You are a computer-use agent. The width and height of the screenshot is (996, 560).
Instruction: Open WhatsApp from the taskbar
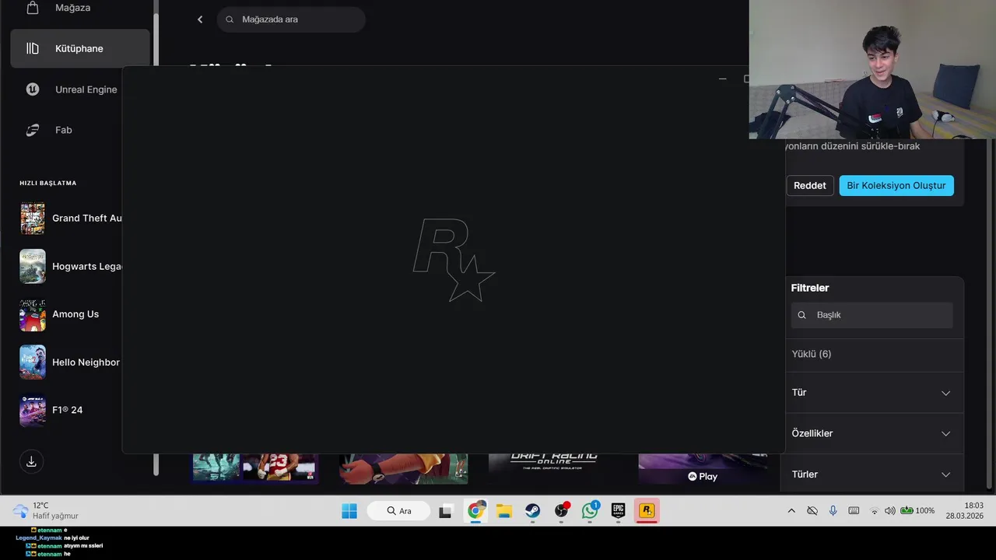tap(590, 511)
